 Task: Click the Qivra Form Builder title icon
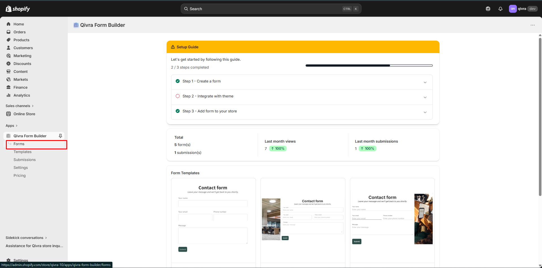76,25
